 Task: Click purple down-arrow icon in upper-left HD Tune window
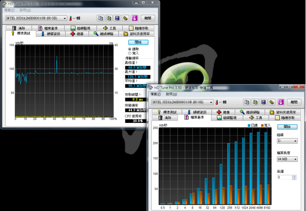coord(135,18)
